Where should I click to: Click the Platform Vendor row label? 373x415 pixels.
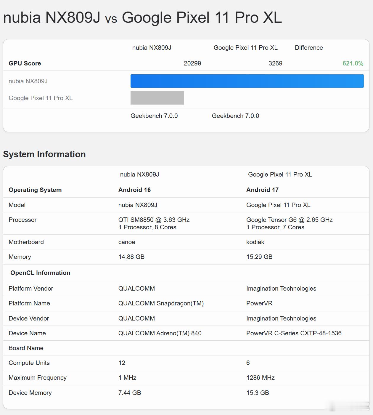31,289
